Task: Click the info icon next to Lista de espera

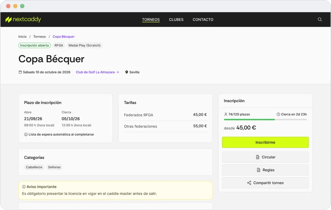Action: click(26, 134)
